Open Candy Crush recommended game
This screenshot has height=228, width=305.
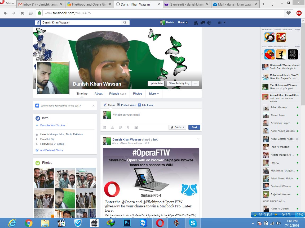tap(269, 54)
